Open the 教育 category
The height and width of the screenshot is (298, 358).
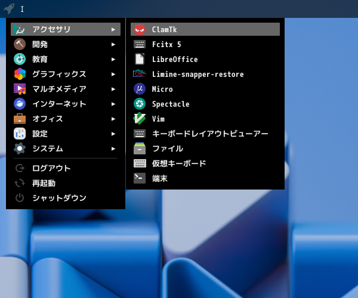pyautogui.click(x=66, y=59)
